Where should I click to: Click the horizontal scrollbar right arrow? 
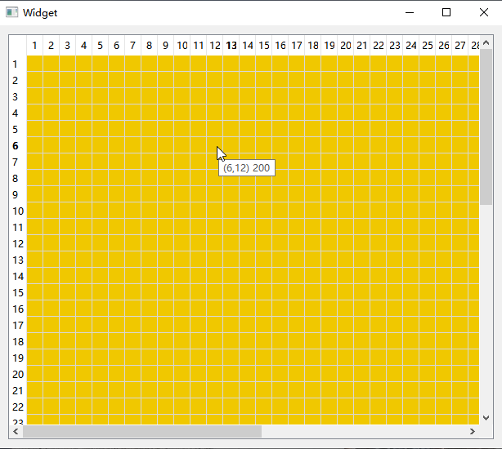click(473, 431)
